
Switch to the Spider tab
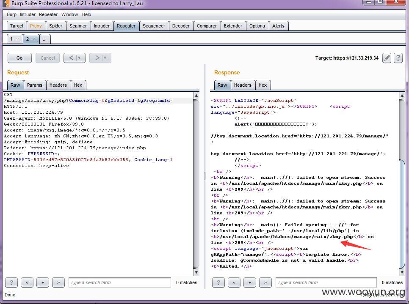(x=55, y=26)
